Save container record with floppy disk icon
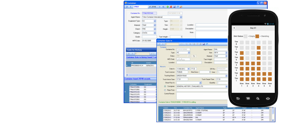Screen dimensions: 293x124 [x=174, y=7]
